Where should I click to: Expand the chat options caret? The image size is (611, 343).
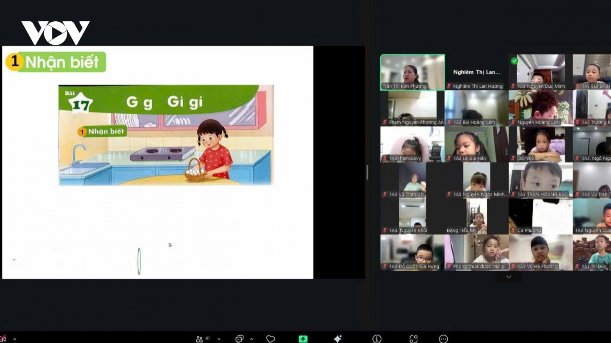[252, 339]
